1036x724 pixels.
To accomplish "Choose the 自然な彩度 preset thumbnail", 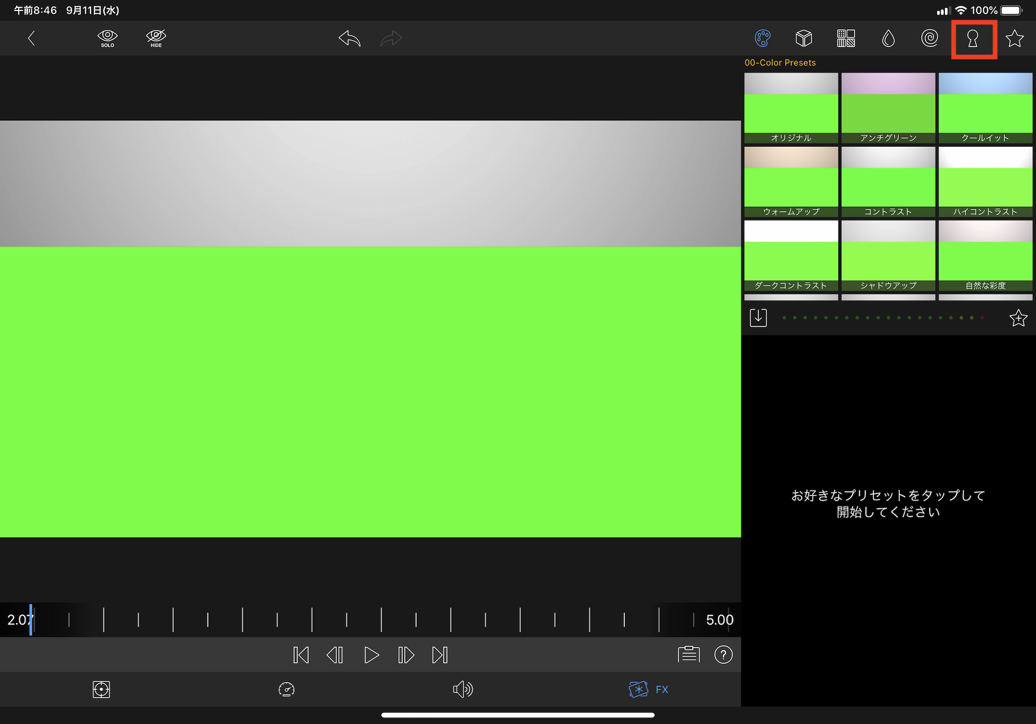I will pyautogui.click(x=985, y=255).
